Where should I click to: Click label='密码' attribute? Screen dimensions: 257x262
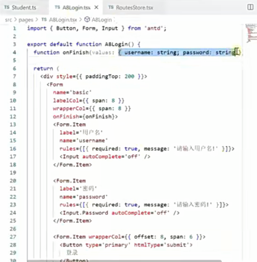(78, 189)
